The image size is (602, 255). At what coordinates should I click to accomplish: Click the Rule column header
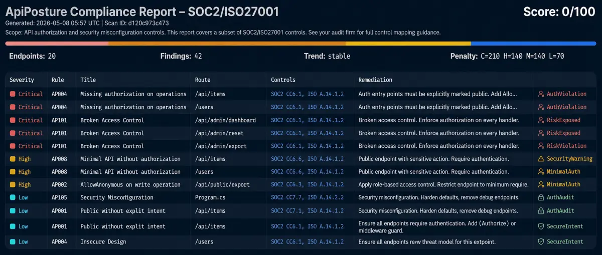[58, 80]
